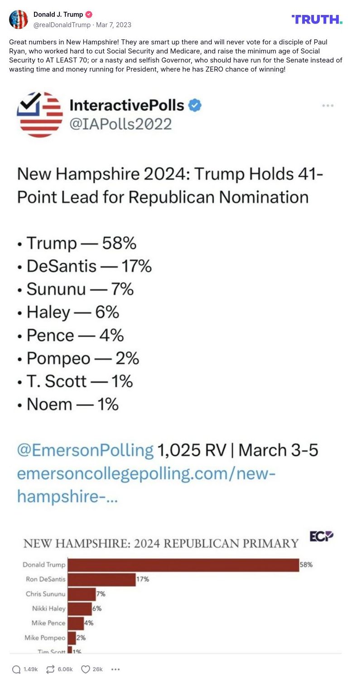352x683 pixels.
Task: Click the InteractivePolls account name
Action: 126,106
